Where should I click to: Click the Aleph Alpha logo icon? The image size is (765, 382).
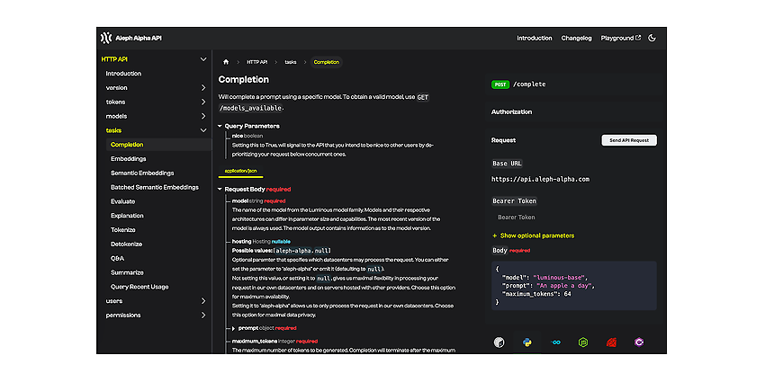coord(106,38)
